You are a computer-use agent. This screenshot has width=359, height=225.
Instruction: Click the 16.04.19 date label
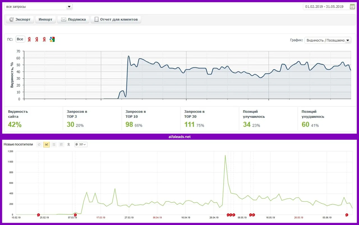[x=186, y=217]
